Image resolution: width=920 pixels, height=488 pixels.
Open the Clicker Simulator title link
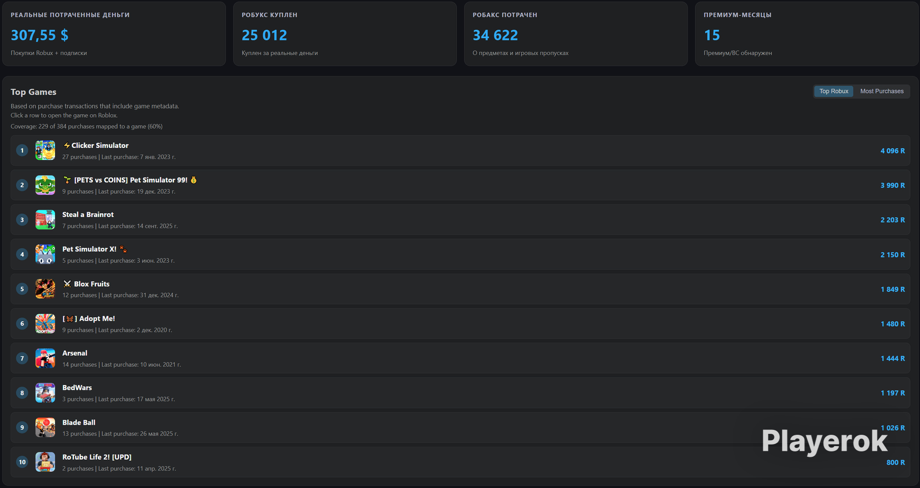[96, 145]
